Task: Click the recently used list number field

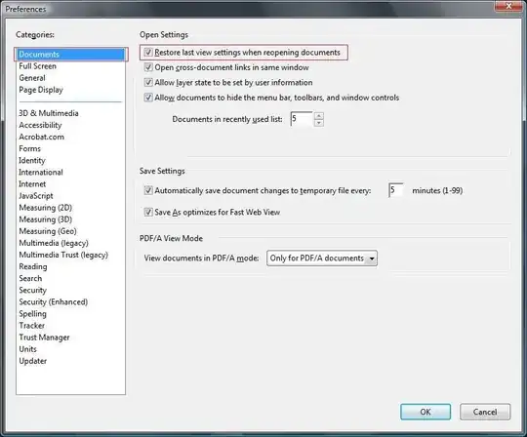Action: [x=302, y=119]
